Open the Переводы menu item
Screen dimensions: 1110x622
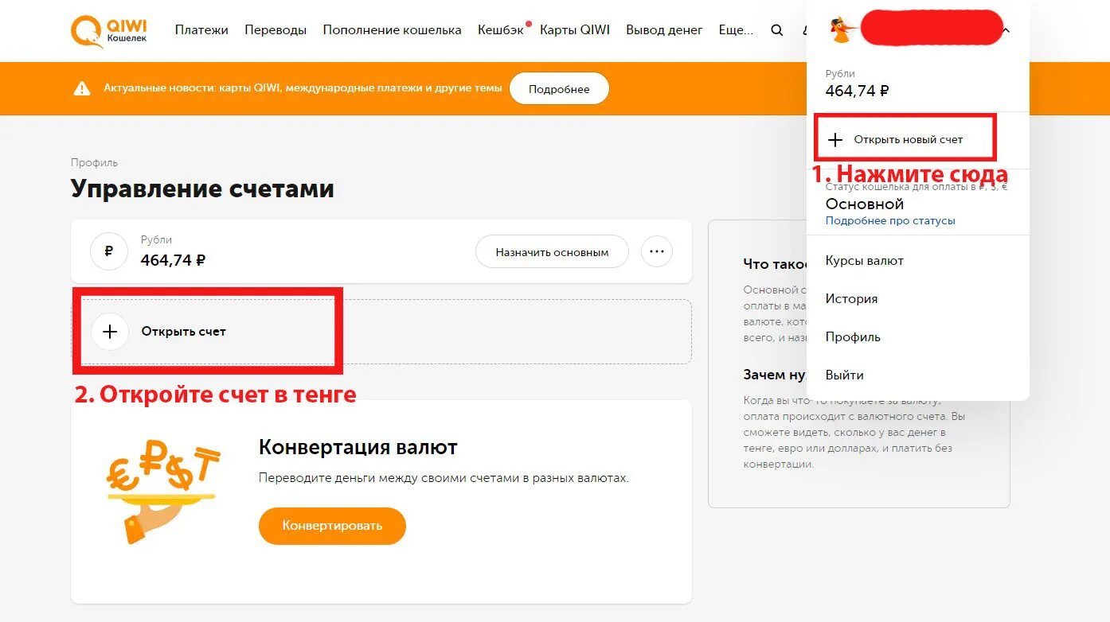276,30
